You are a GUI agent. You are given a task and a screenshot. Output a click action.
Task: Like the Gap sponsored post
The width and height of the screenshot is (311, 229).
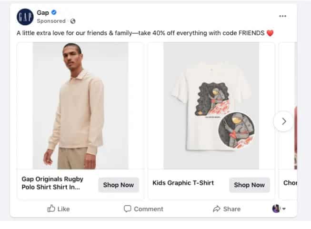[x=59, y=209]
